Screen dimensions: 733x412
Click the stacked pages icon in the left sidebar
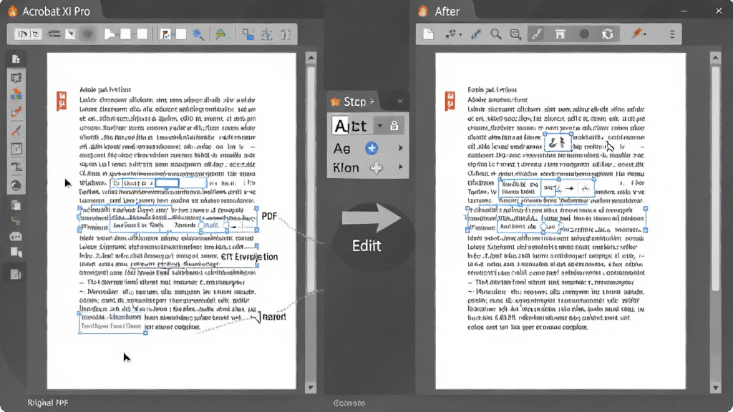coord(16,205)
